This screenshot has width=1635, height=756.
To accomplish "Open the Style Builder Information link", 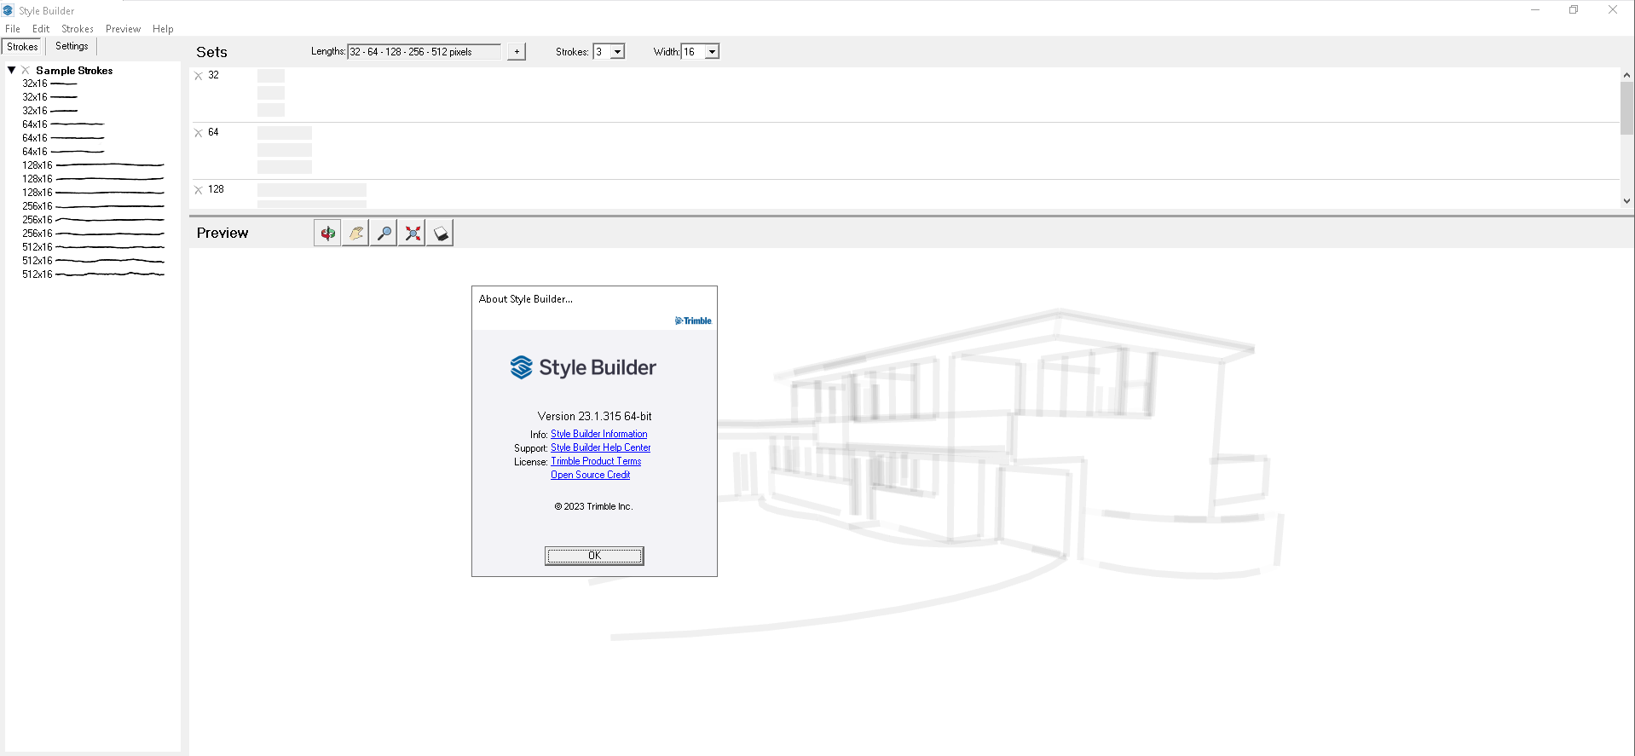I will click(x=598, y=434).
